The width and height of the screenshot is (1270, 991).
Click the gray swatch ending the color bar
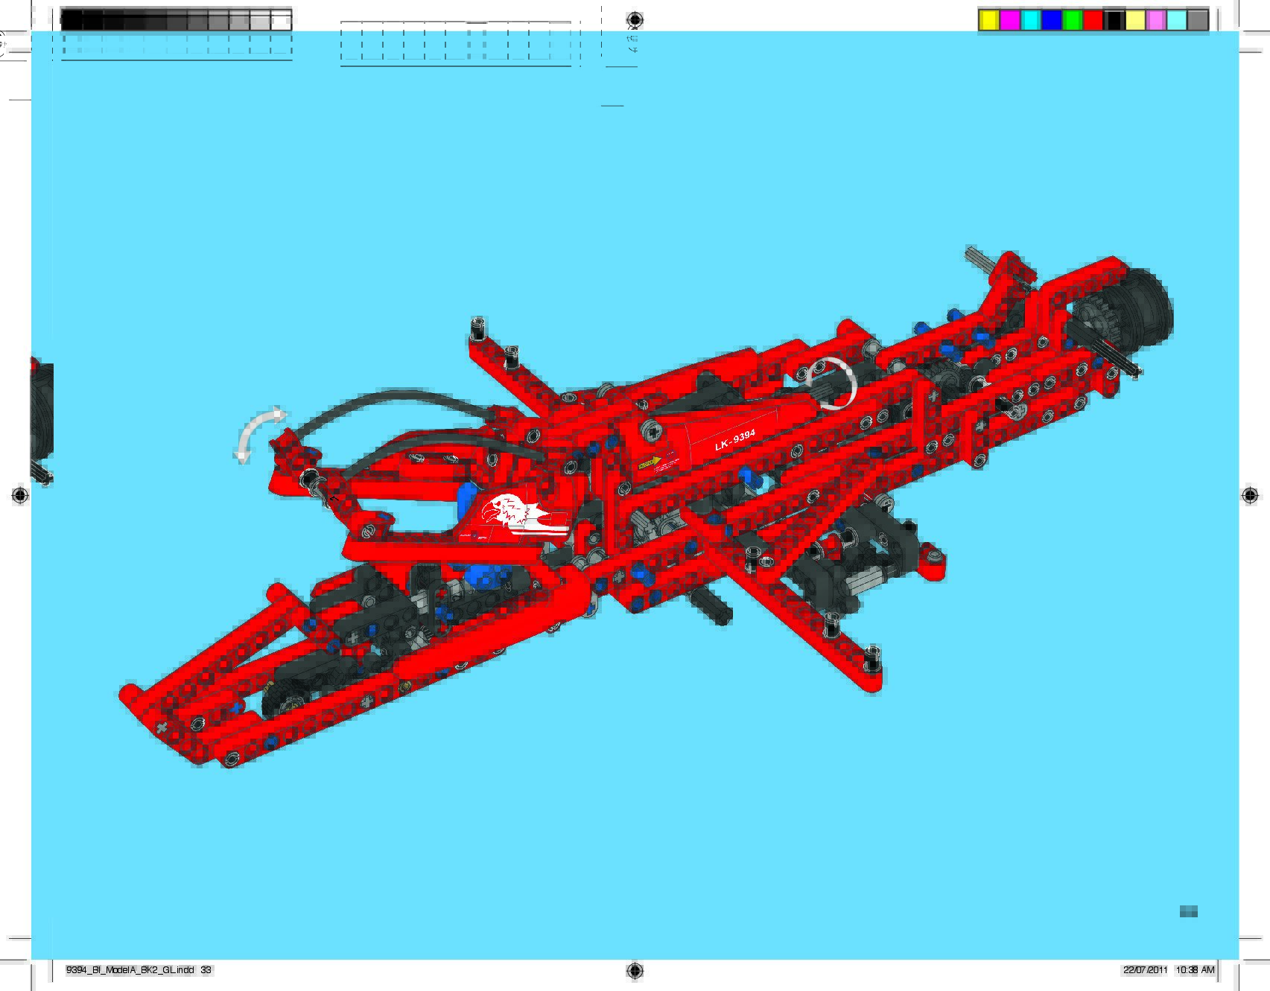[1197, 20]
